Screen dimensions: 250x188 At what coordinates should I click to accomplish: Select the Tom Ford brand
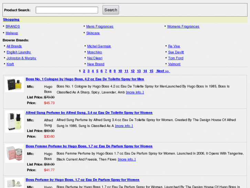point(176,58)
